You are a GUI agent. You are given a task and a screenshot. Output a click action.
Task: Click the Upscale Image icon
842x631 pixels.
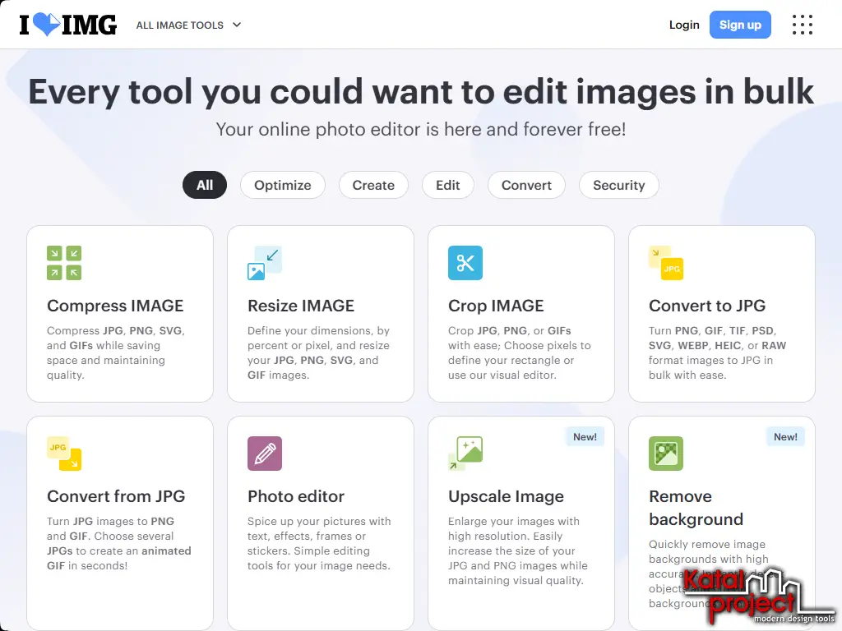coord(465,454)
